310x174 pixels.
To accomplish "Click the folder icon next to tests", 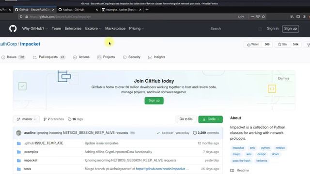I will [19, 169].
